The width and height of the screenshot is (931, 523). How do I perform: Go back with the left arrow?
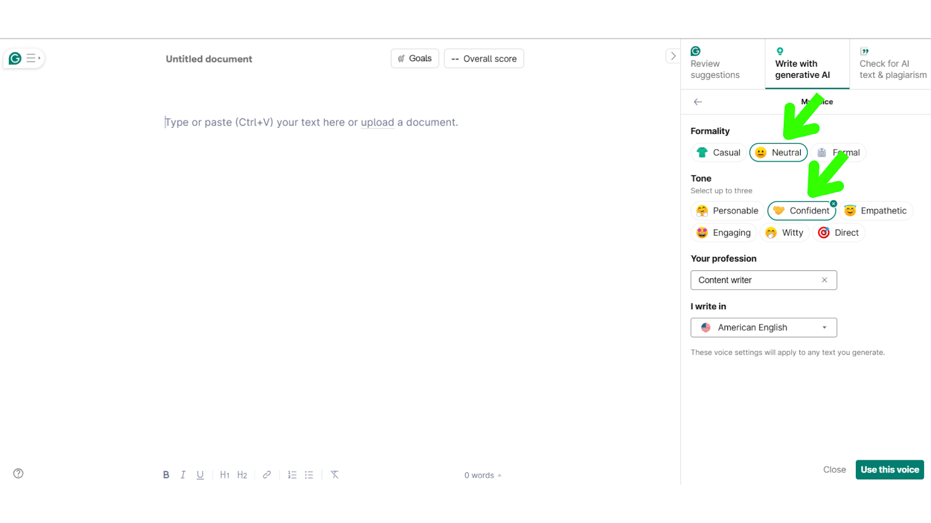pyautogui.click(x=698, y=102)
